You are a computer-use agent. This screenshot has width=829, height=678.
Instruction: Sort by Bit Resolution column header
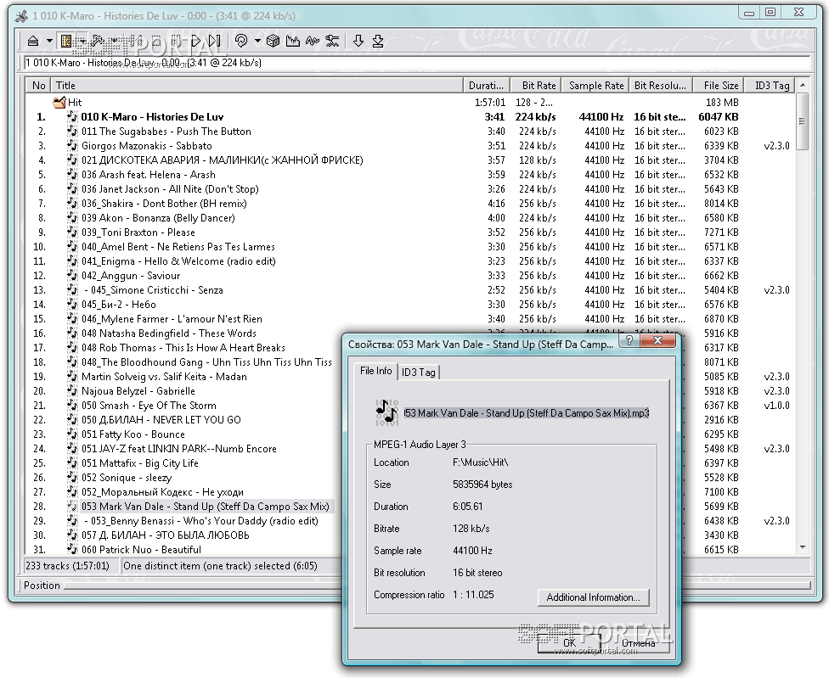pyautogui.click(x=660, y=85)
